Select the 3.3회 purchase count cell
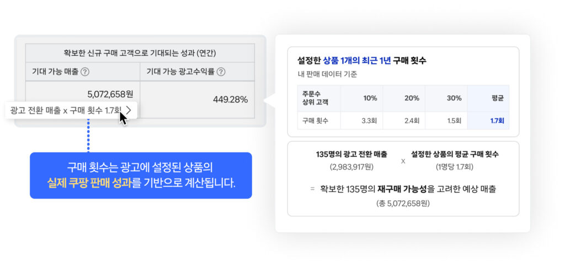This screenshot has width=565, height=267. point(361,121)
